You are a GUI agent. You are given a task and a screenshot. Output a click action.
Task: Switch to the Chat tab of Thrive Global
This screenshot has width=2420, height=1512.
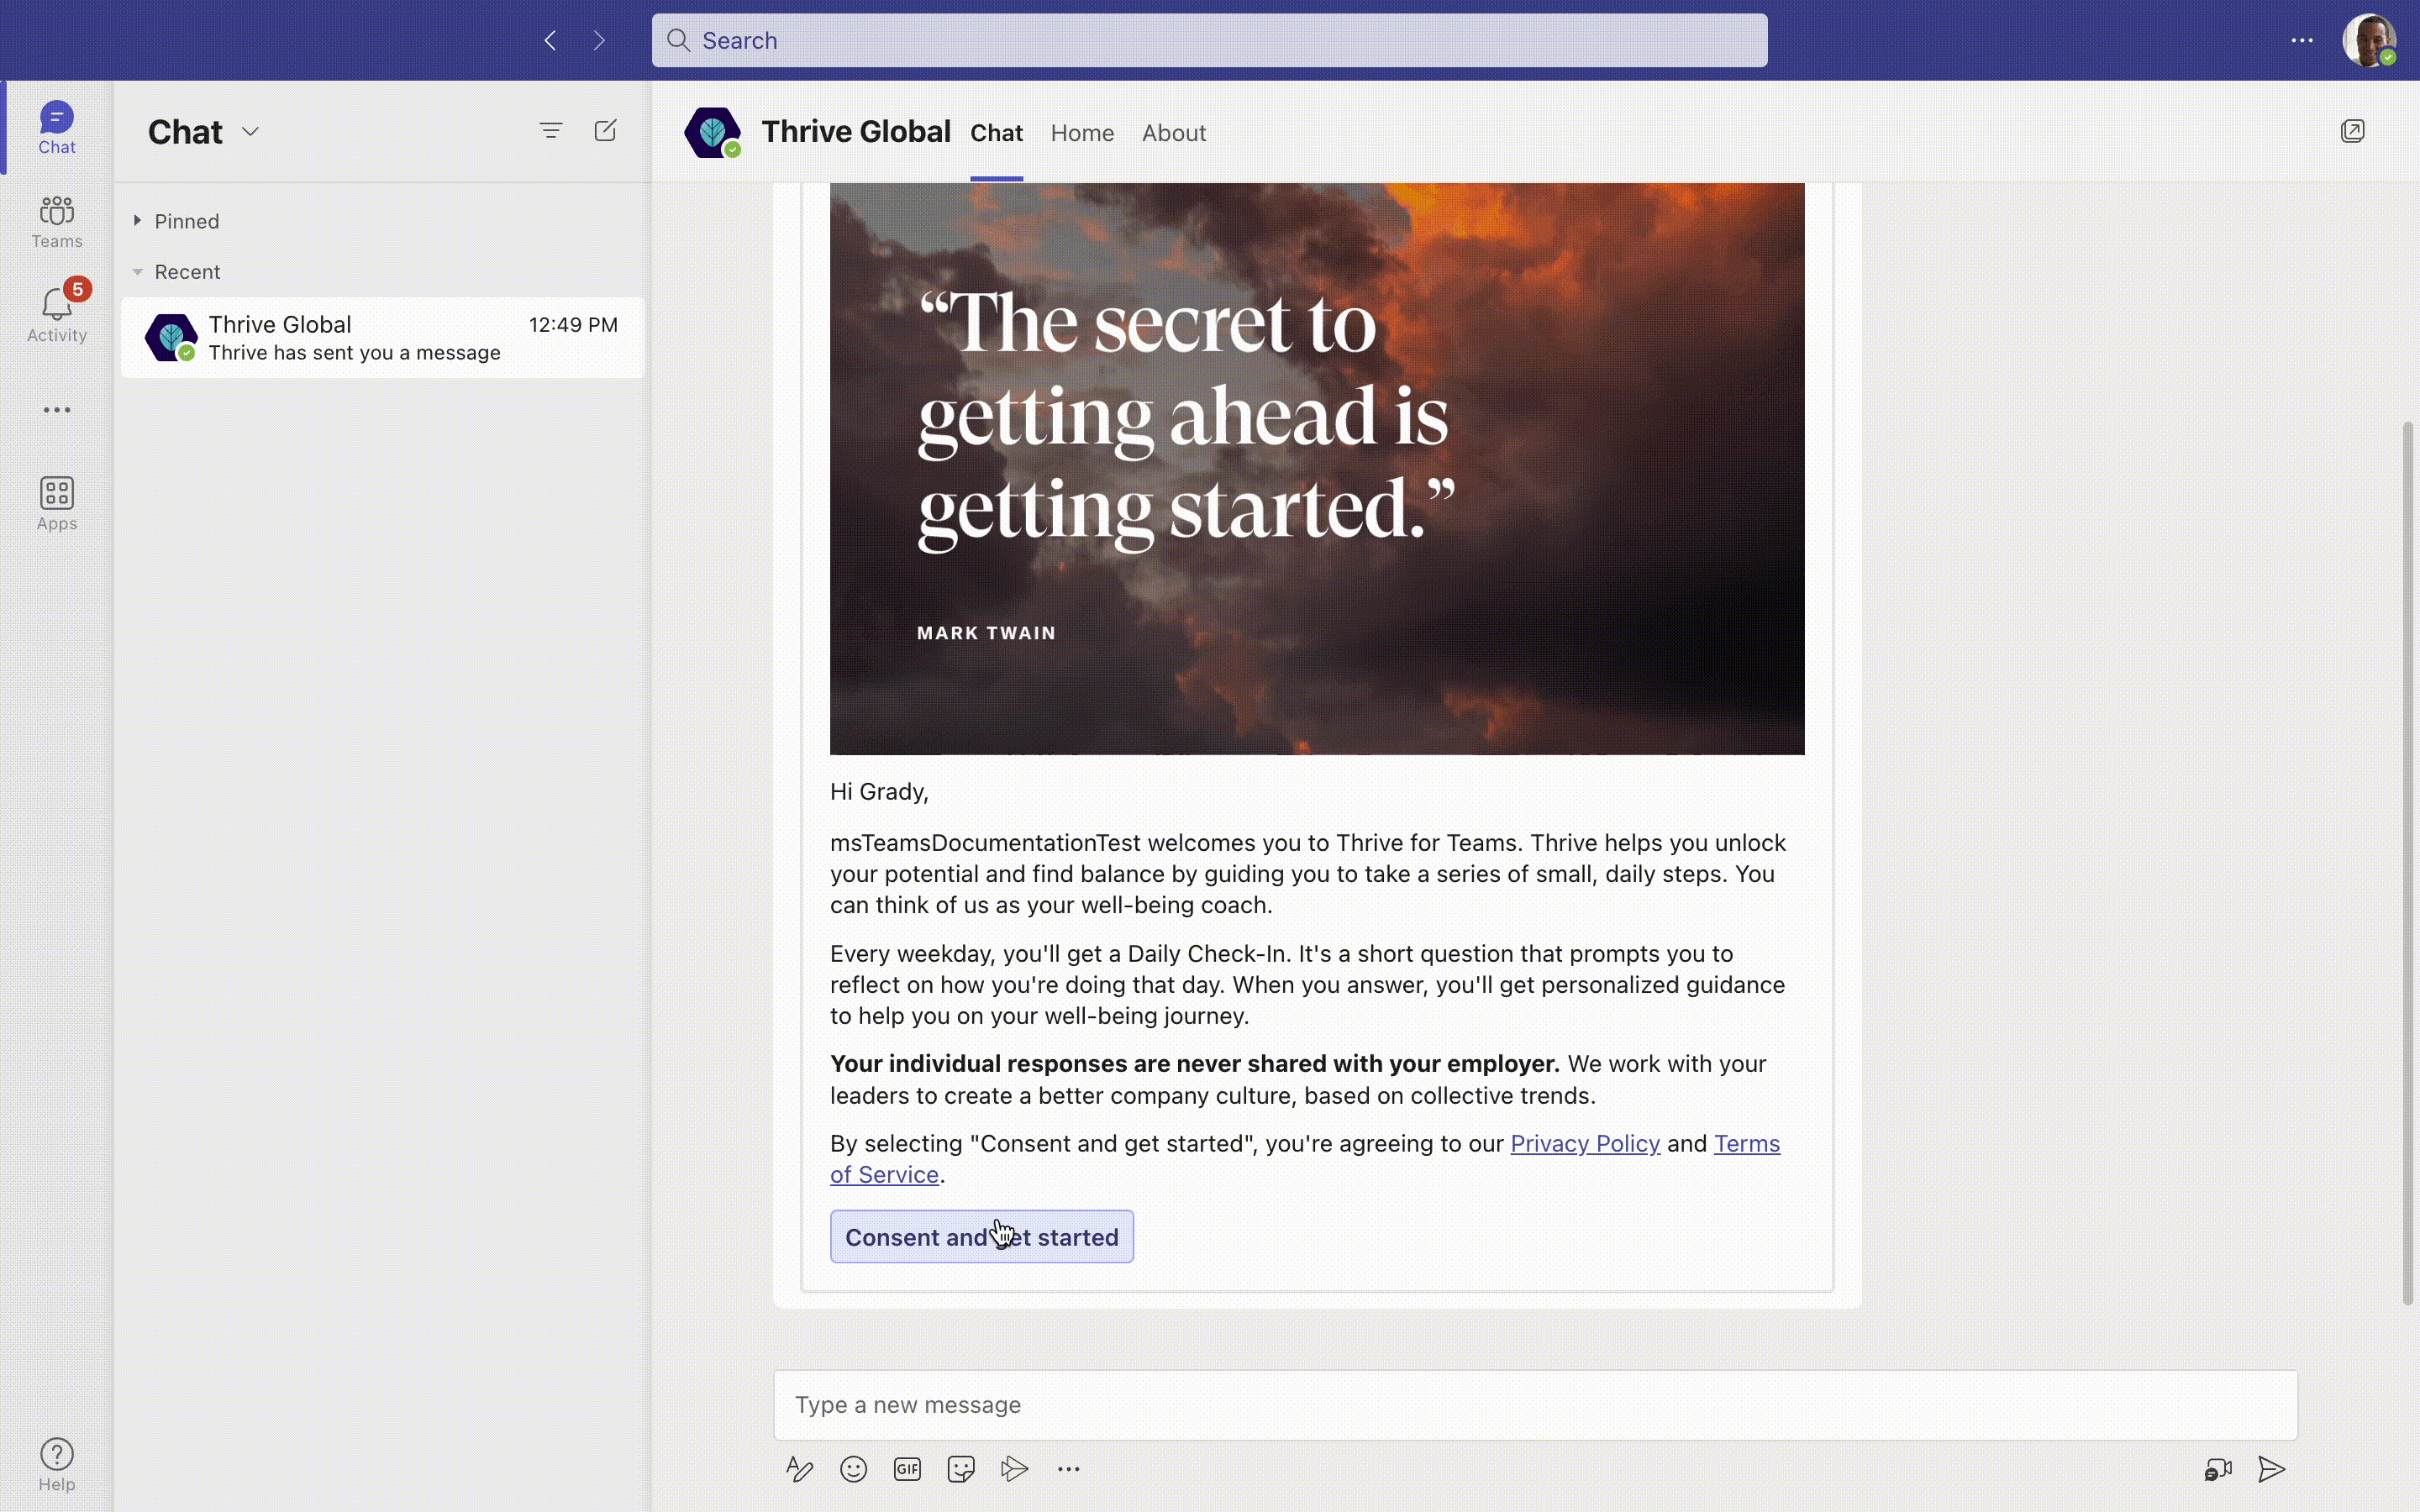click(x=996, y=133)
